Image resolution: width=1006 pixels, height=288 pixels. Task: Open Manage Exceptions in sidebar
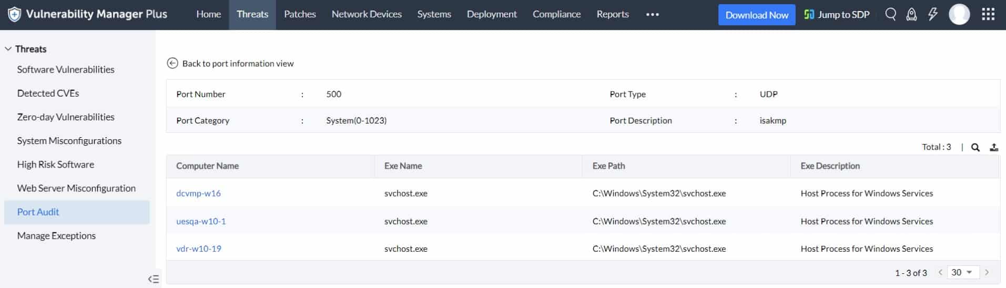pos(56,235)
